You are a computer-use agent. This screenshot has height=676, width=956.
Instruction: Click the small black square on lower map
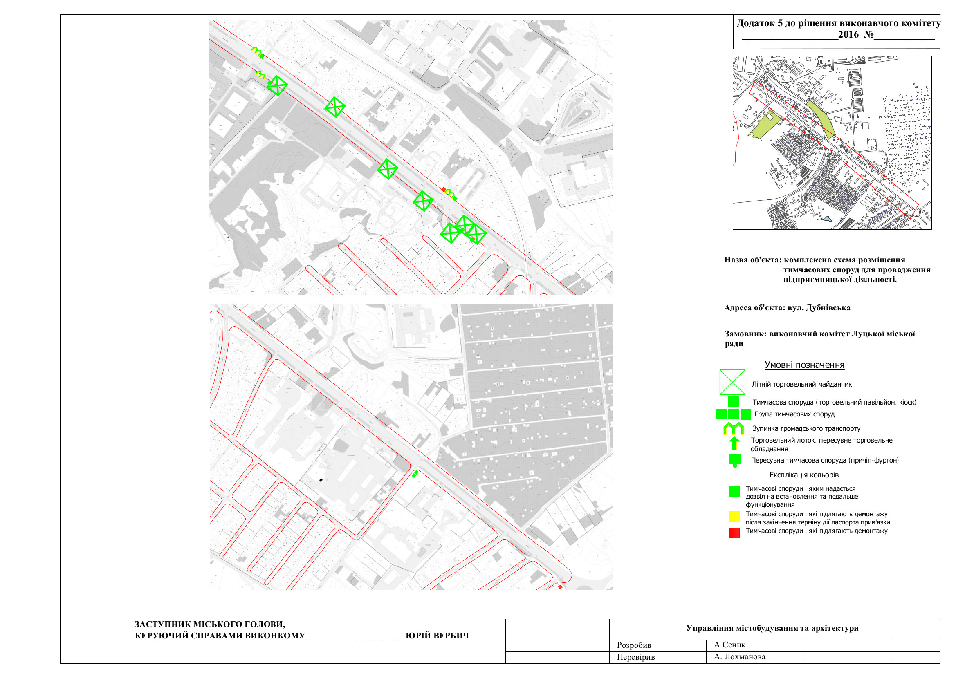tap(321, 480)
